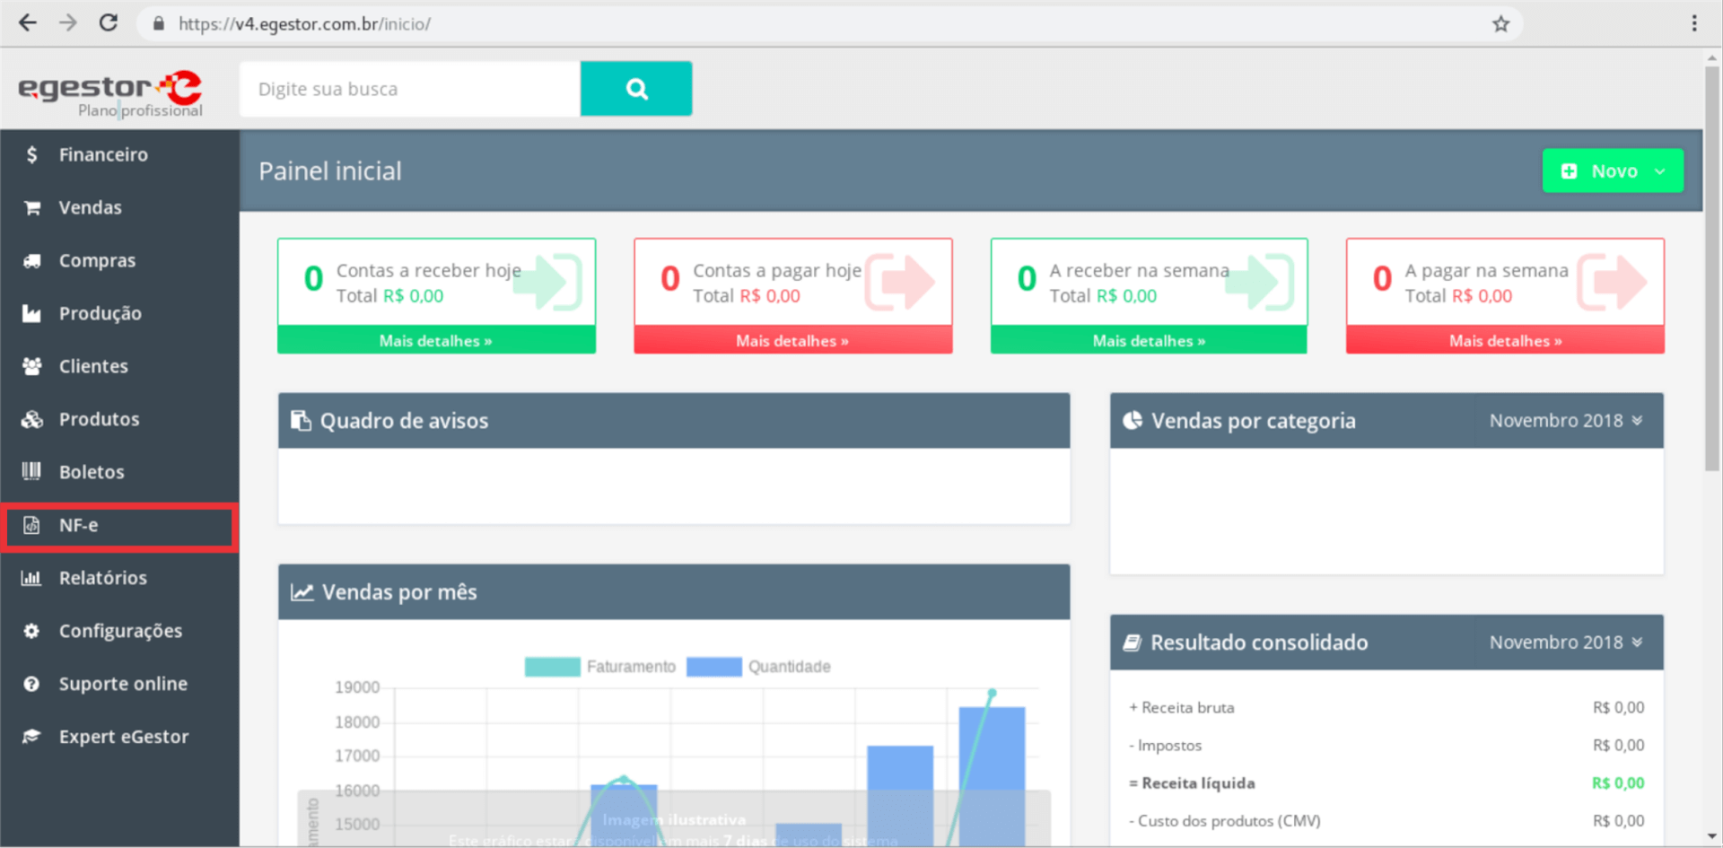
Task: Click the Digite sua busca search field
Action: pos(410,89)
